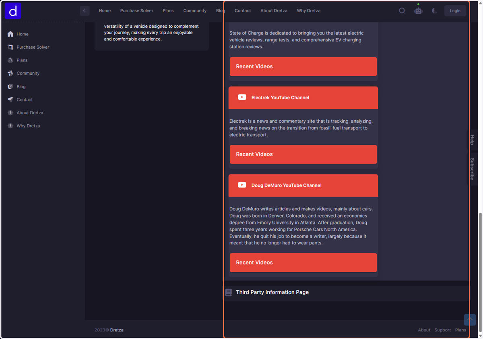Click the page vertical scrollbar thumb

tap(480, 273)
